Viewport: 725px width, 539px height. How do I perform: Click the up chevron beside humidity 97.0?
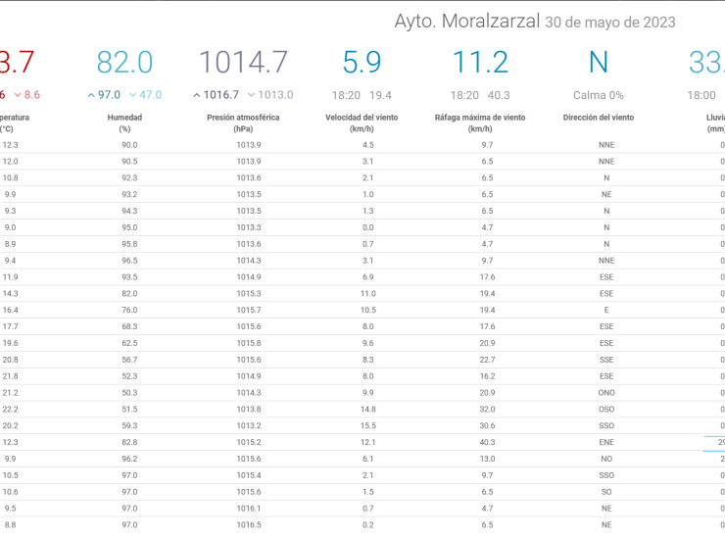pyautogui.click(x=91, y=95)
